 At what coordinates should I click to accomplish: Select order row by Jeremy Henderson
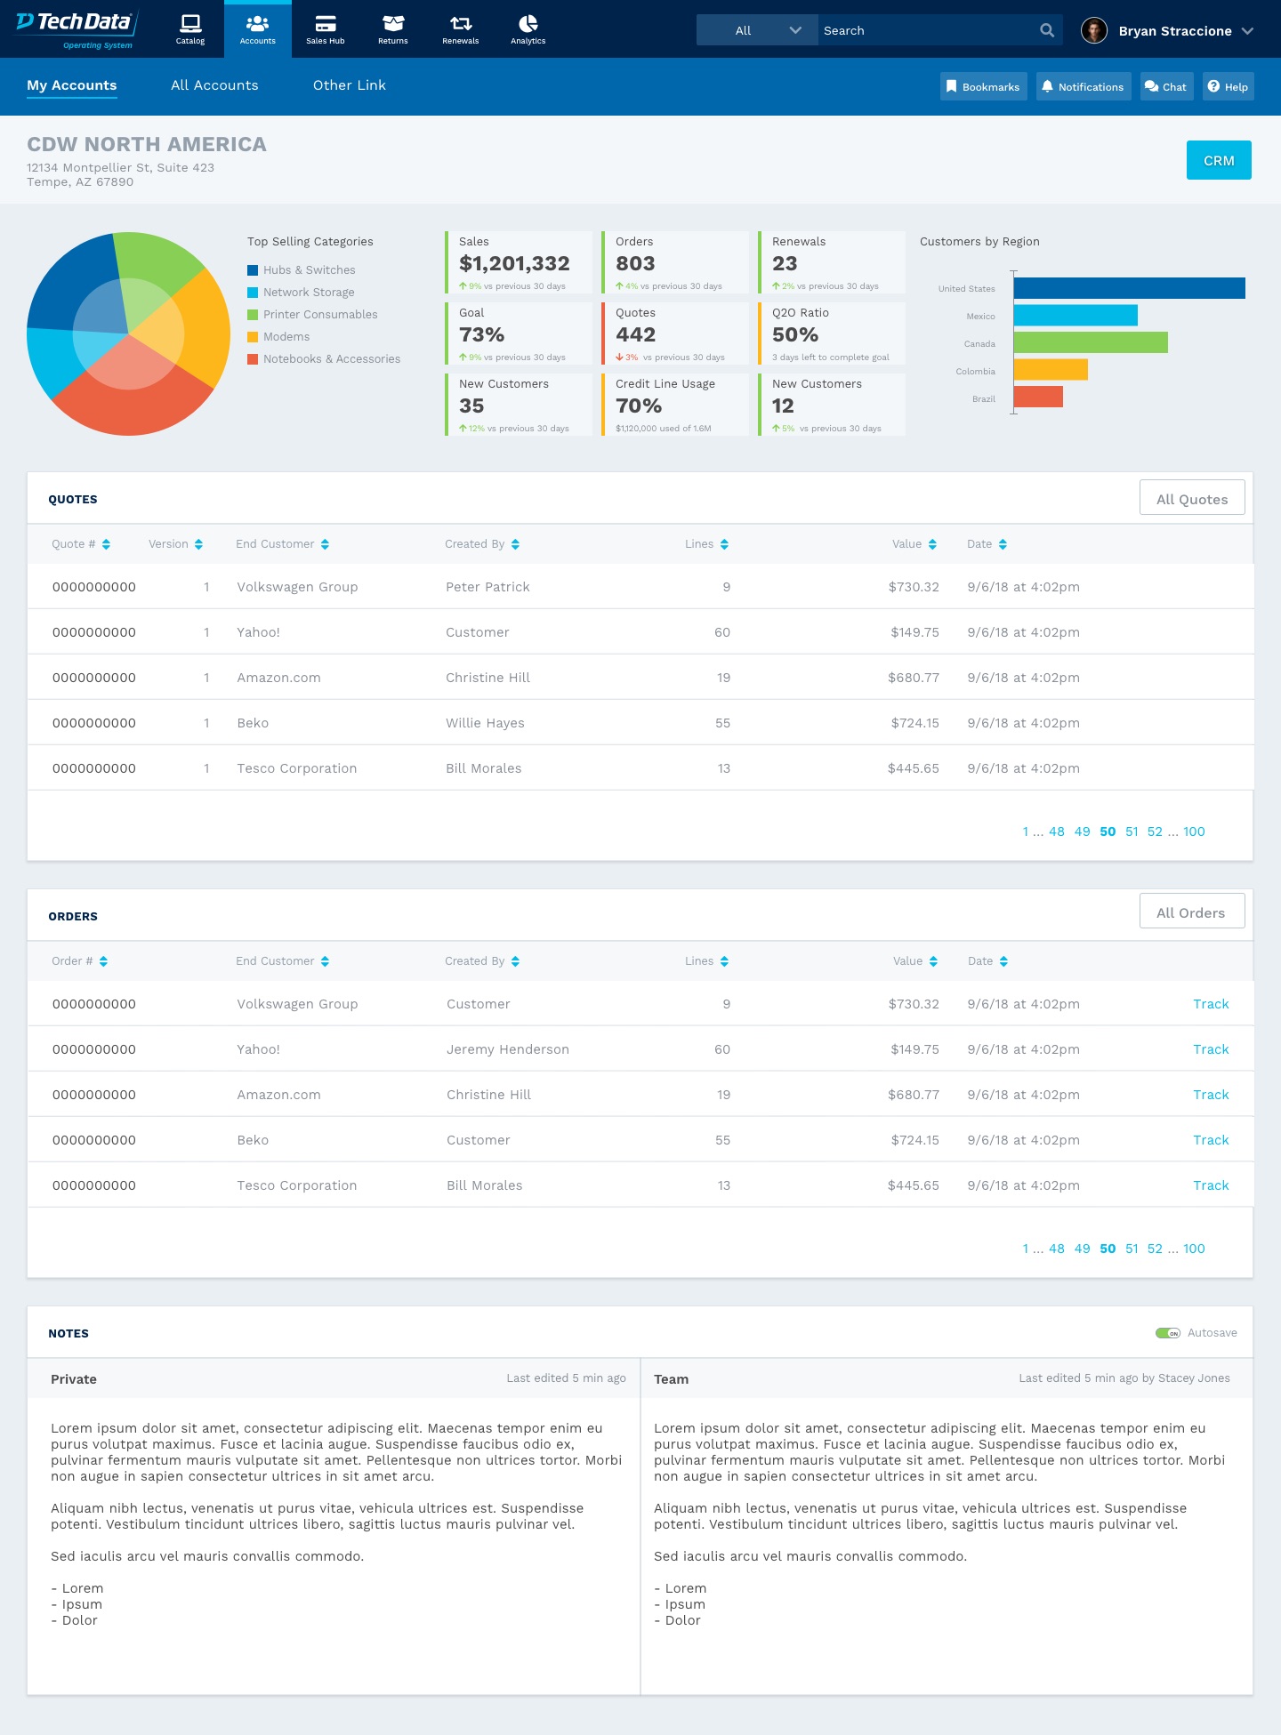pos(640,1049)
